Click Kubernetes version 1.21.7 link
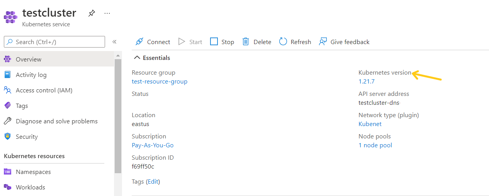This screenshot has width=489, height=196. [367, 81]
